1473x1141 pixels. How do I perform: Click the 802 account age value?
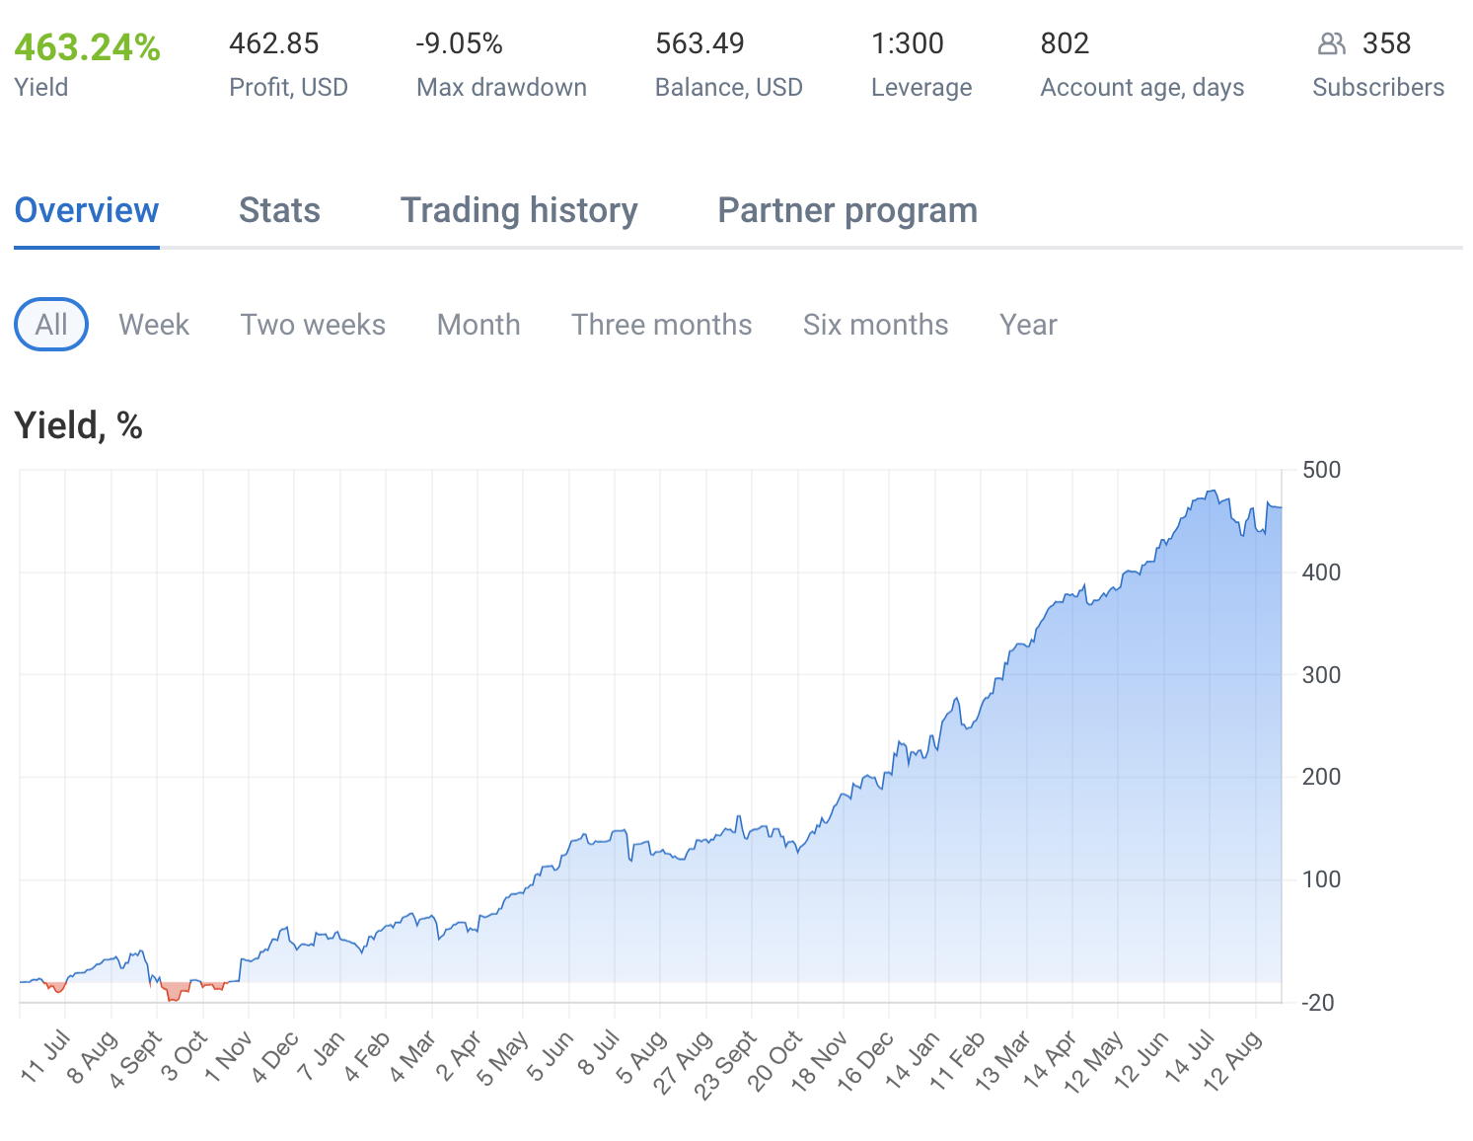pyautogui.click(x=1065, y=43)
